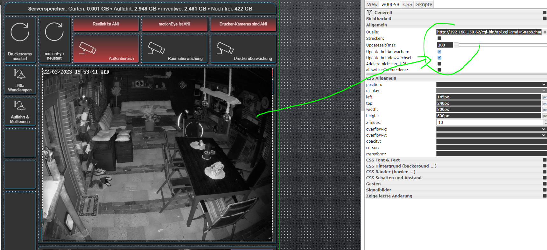Open the overflow-x dropdown
This screenshot has width=547, height=250.
pyautogui.click(x=491, y=129)
